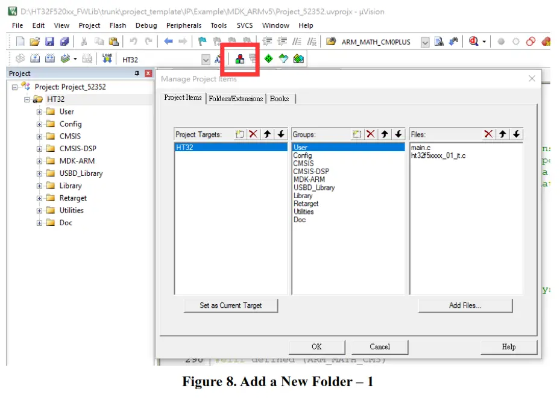Expand the USBD_Library folder in Project tree
The width and height of the screenshot is (560, 403).
coord(39,173)
